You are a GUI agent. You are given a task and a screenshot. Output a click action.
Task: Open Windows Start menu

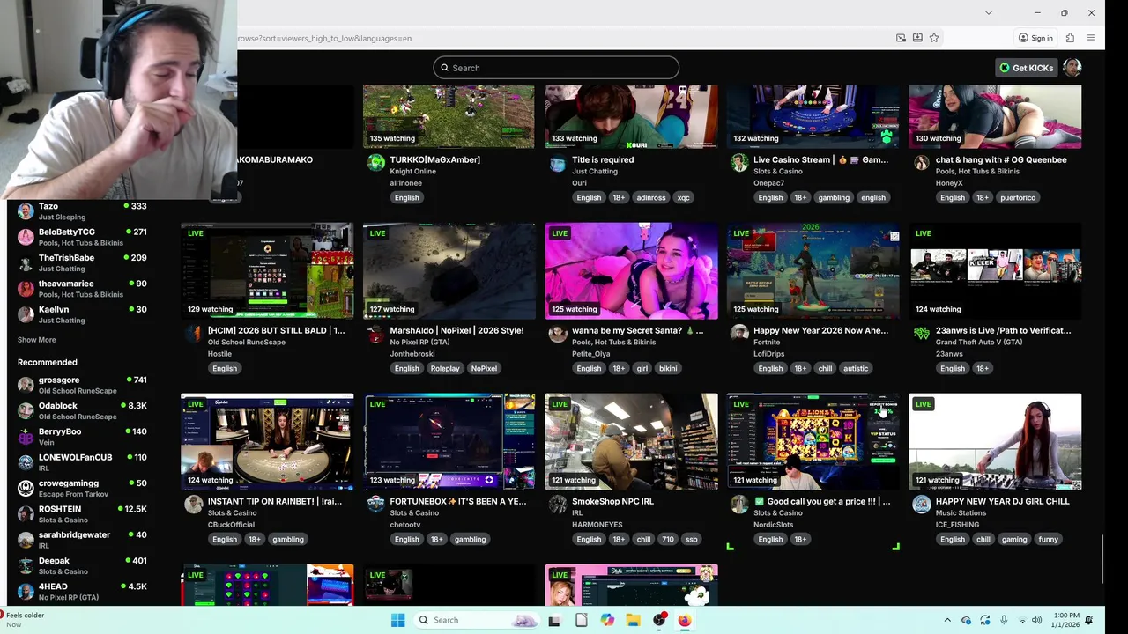397,620
